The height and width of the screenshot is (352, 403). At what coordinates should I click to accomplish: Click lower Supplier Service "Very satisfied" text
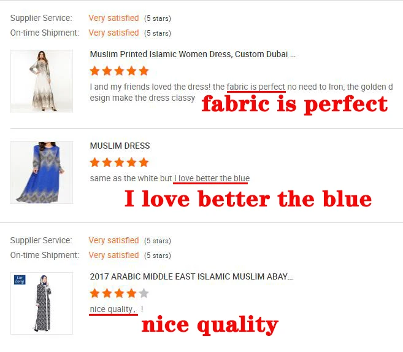pos(113,240)
